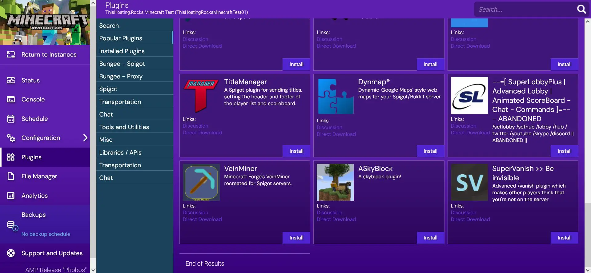Click the Status chart icon

11,80
